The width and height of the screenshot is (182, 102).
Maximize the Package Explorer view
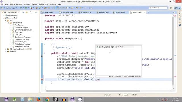point(36,12)
